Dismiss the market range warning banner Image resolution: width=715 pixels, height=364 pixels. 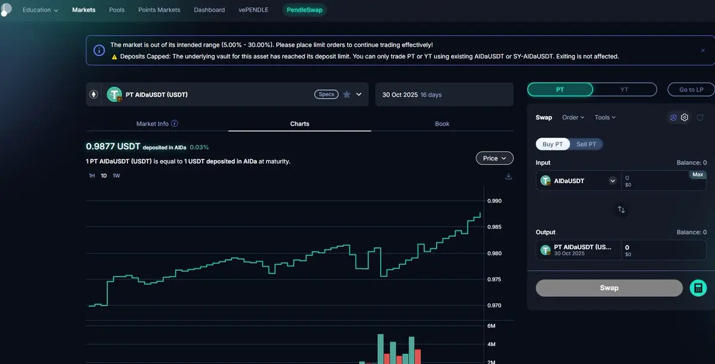(x=703, y=51)
